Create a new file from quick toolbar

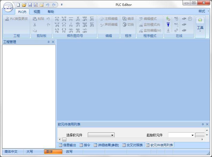(x=18, y=5)
